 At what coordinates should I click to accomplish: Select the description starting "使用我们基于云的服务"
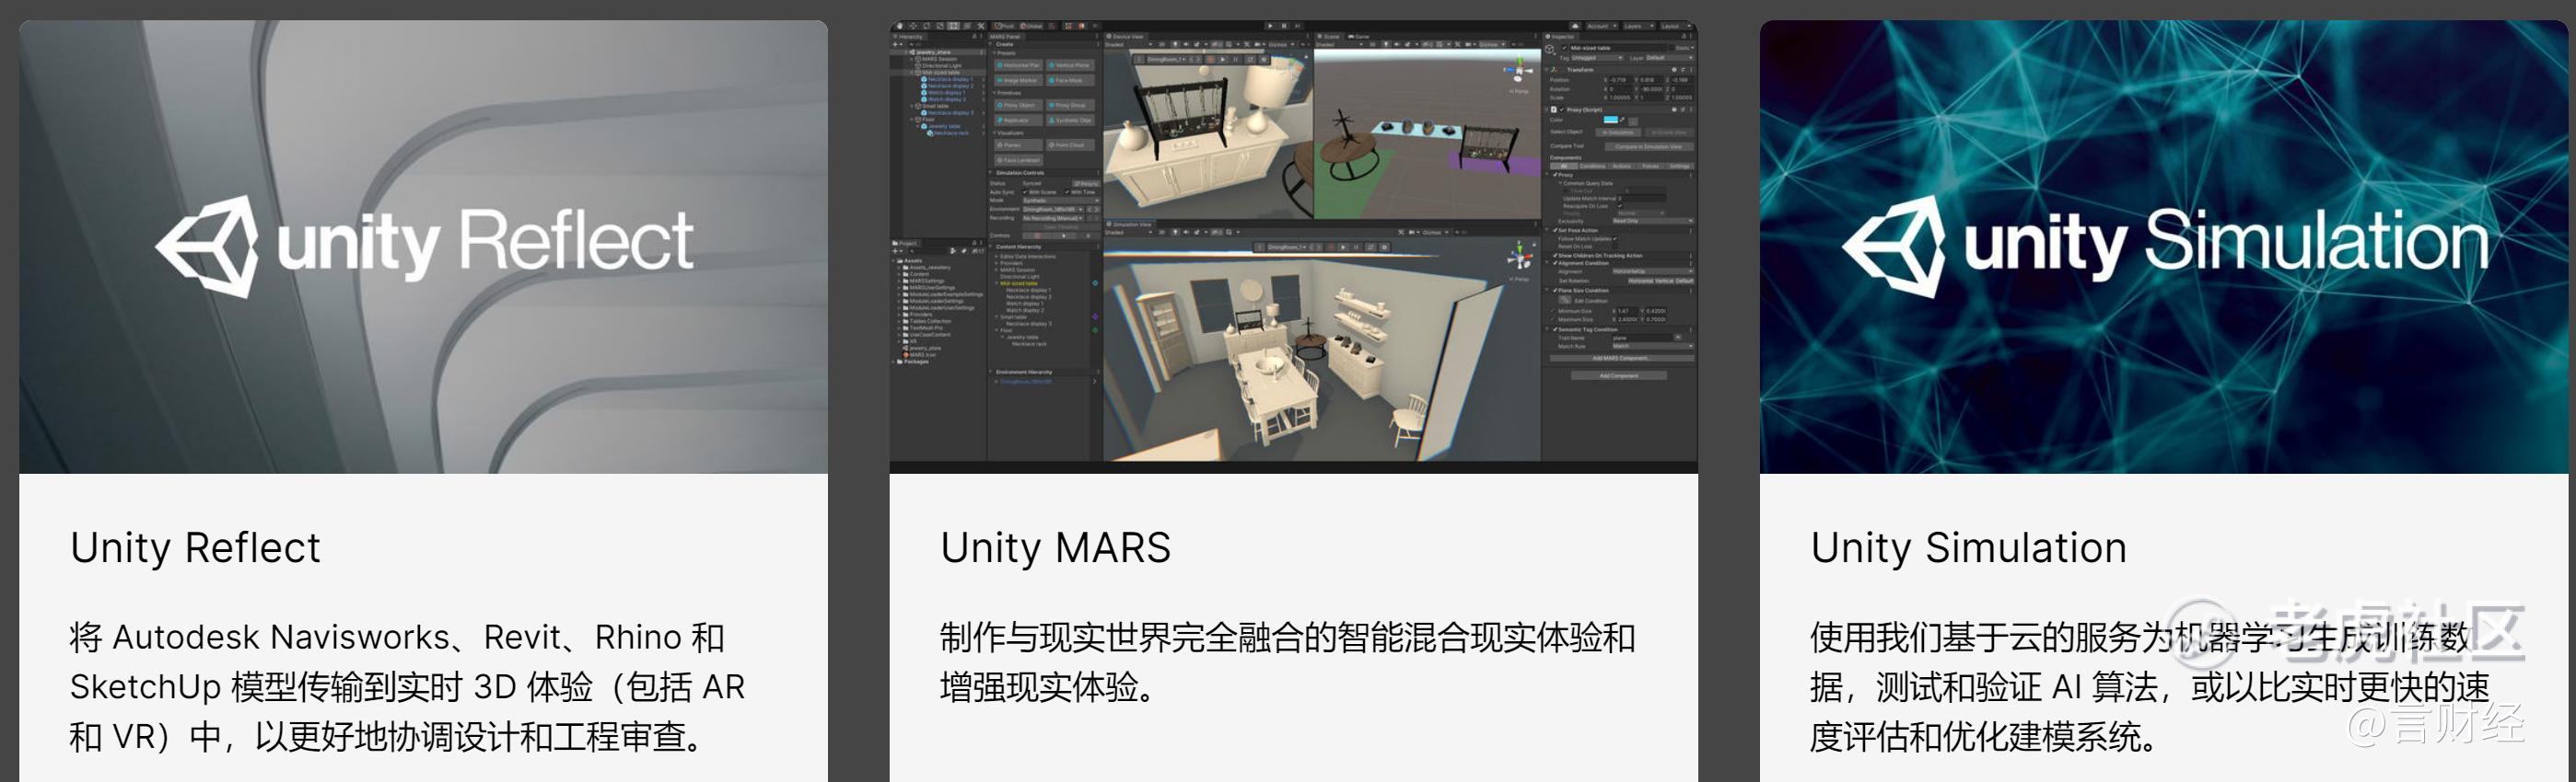coord(2150,687)
